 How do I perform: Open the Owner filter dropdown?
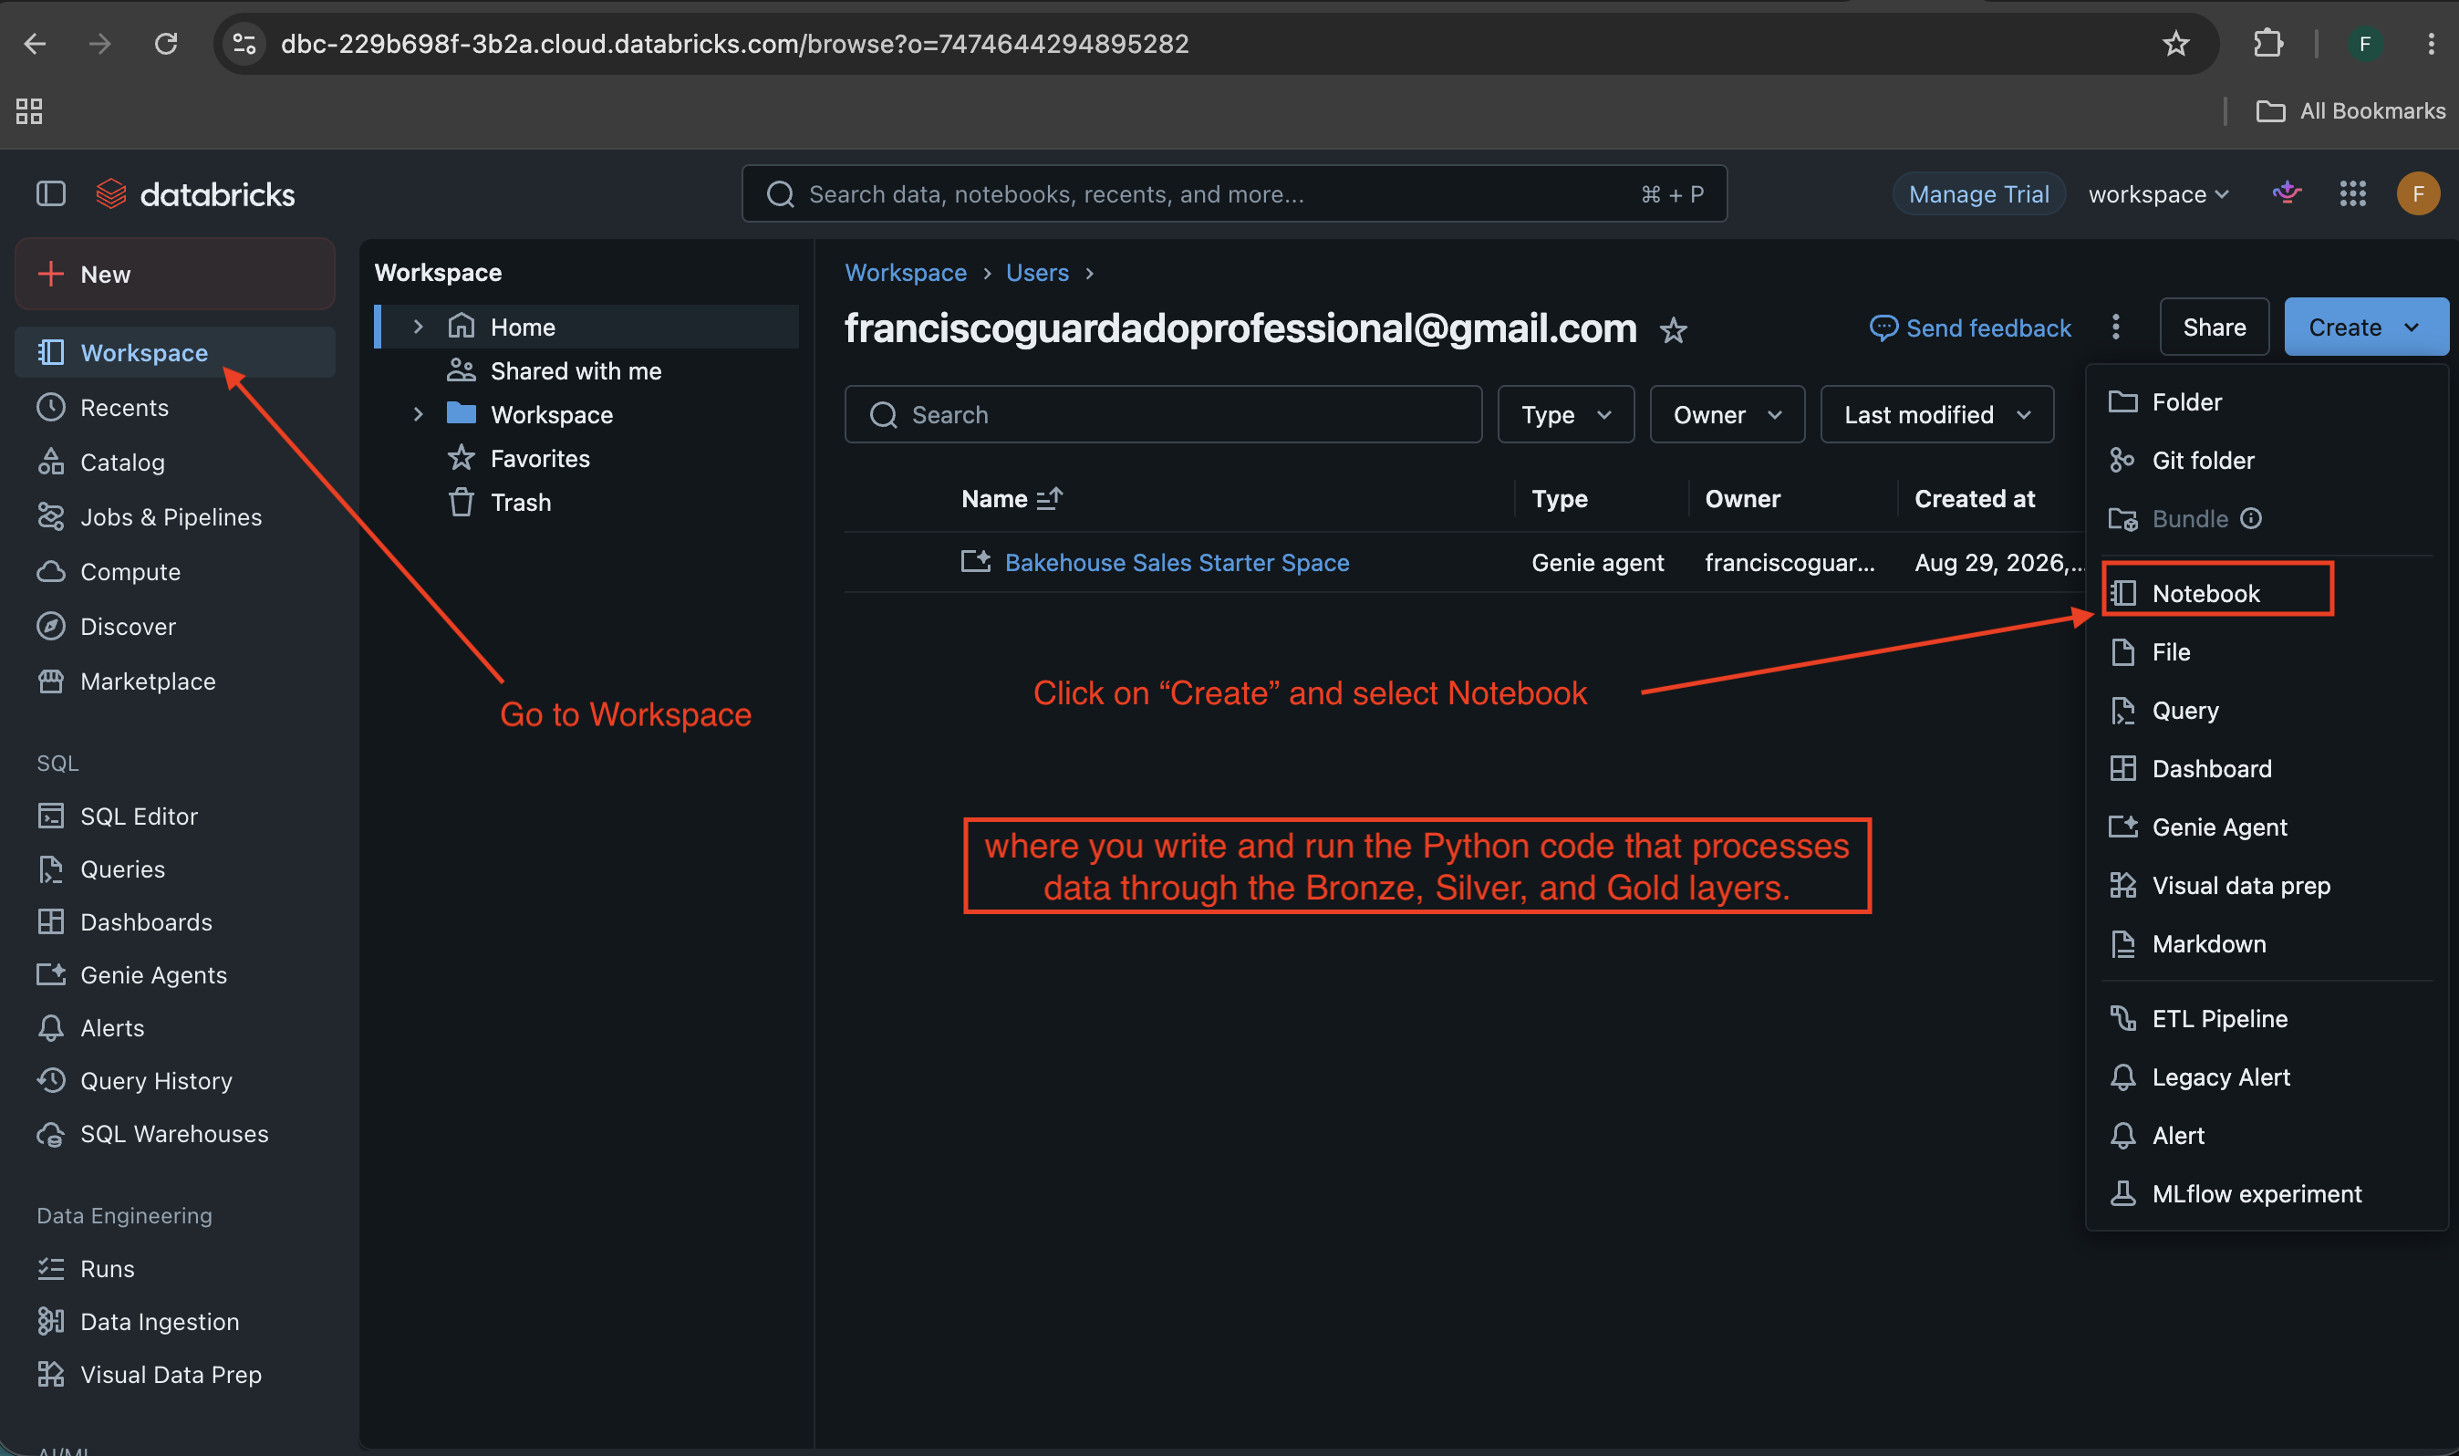(1727, 414)
